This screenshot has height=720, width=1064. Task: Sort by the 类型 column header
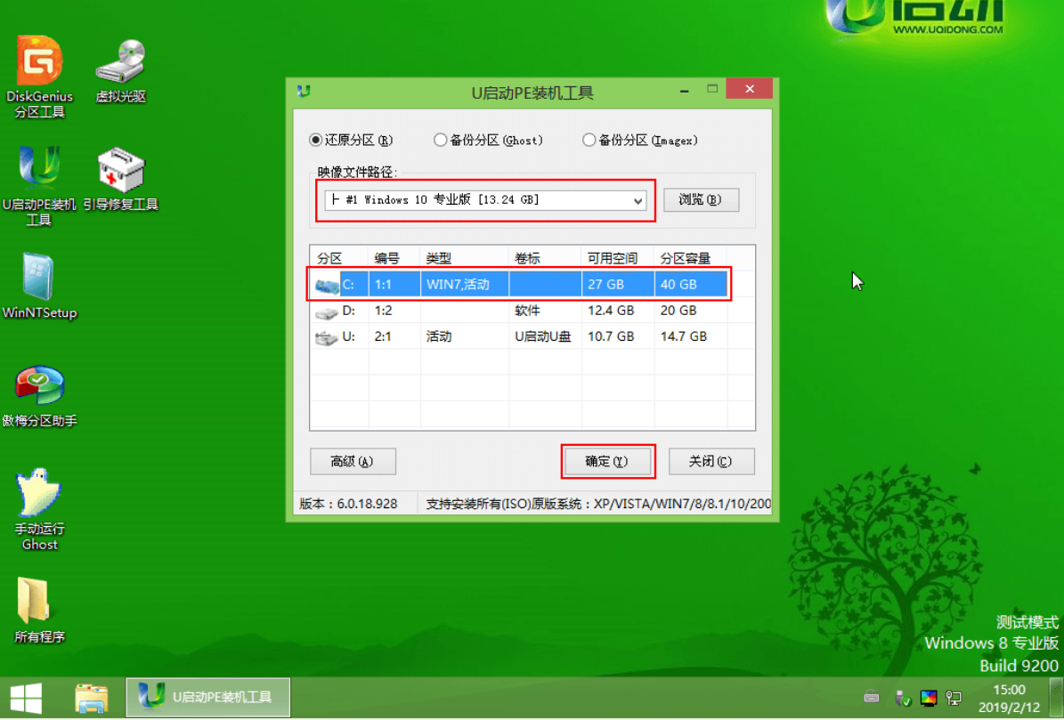pyautogui.click(x=464, y=258)
